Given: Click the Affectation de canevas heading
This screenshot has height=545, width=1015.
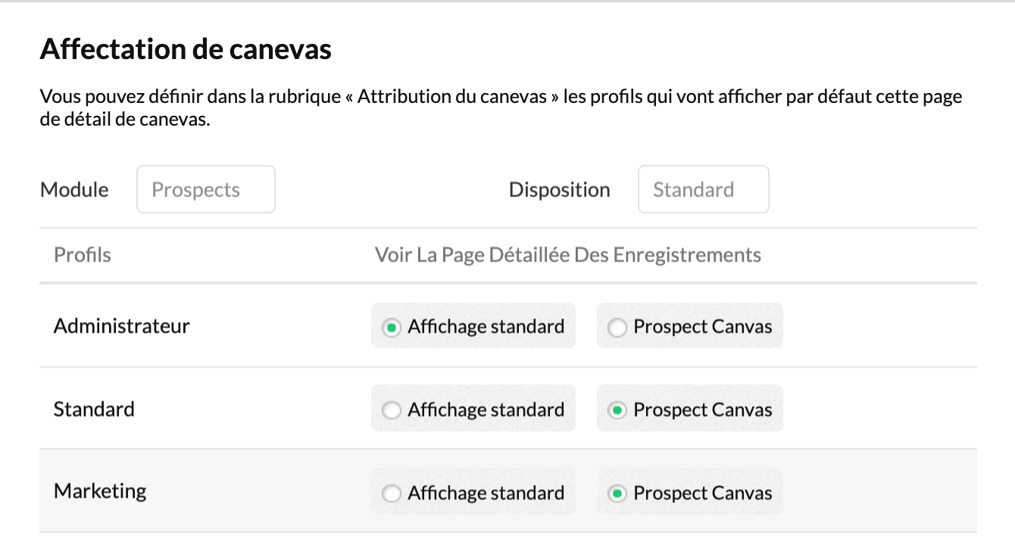Looking at the screenshot, I should [186, 49].
